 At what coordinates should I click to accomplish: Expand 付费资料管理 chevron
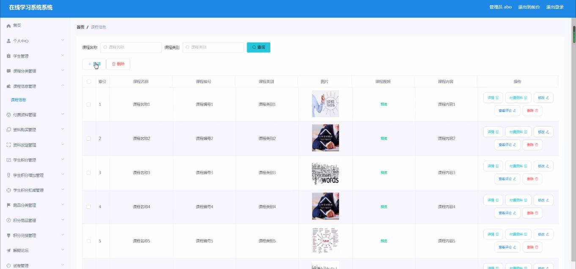pyautogui.click(x=63, y=114)
